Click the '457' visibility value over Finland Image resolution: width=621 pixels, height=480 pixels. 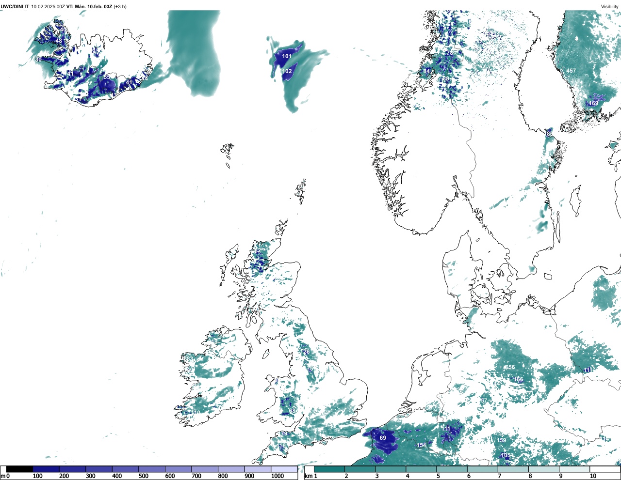pos(571,71)
